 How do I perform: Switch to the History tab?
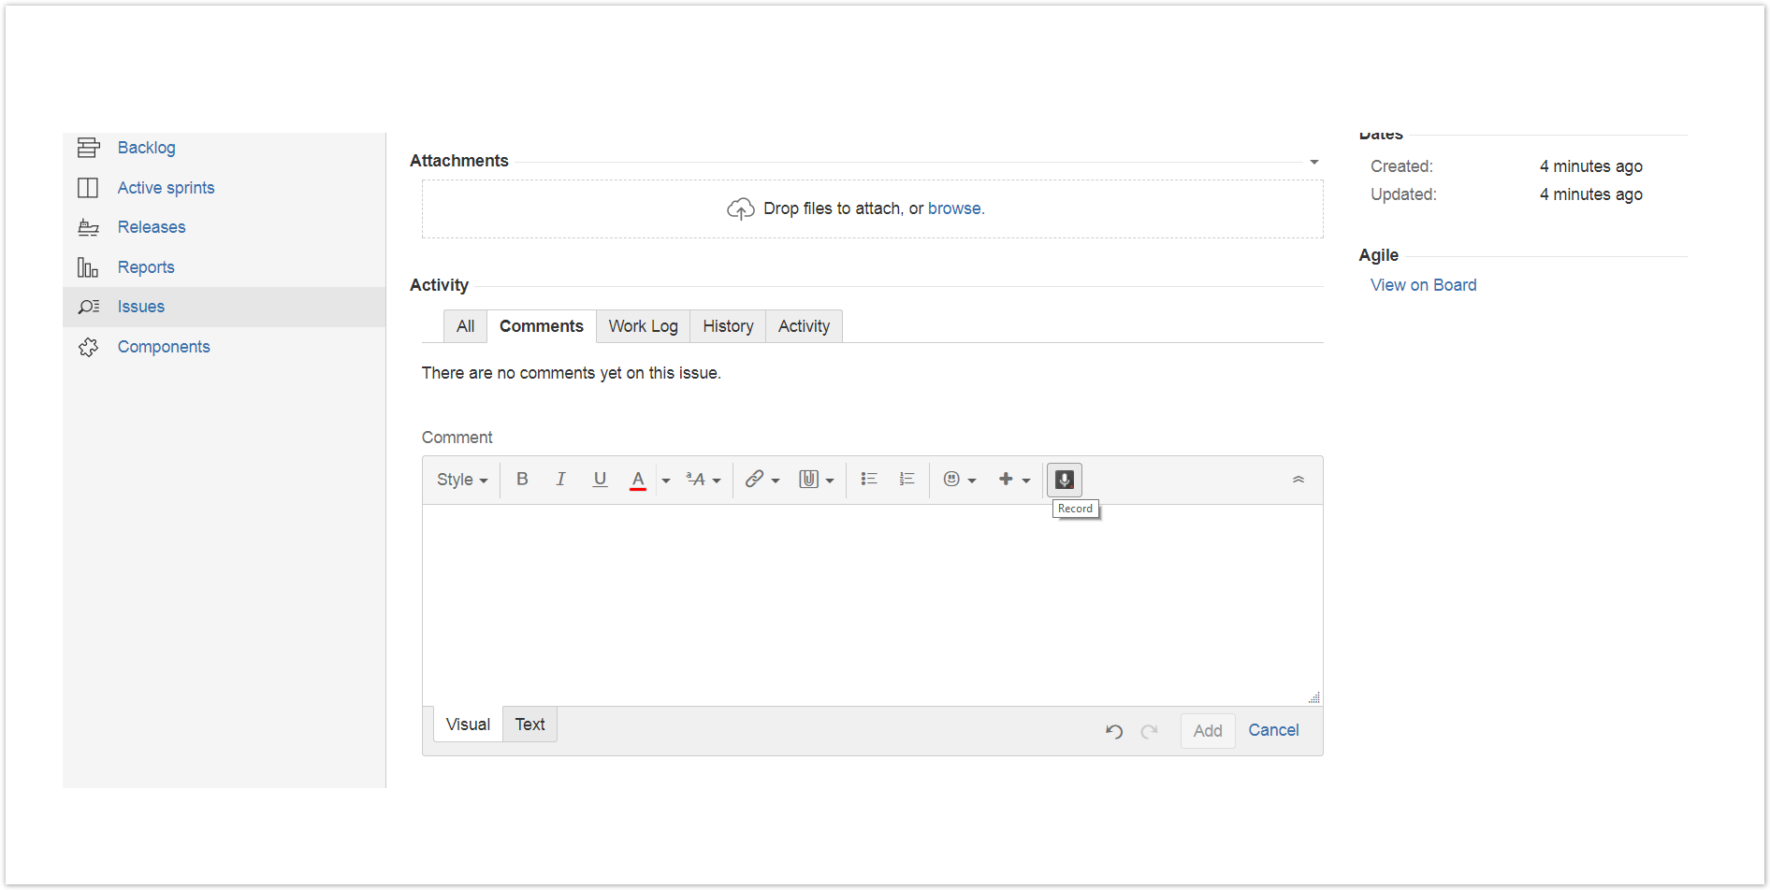(x=728, y=326)
